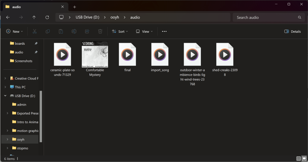Select the import_song audio file
The height and width of the screenshot is (162, 308).
click(160, 57)
